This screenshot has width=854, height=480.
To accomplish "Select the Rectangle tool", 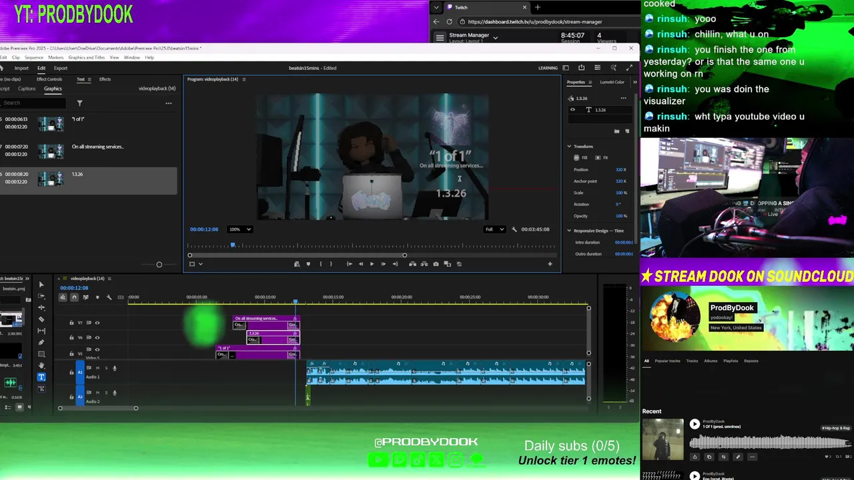I will [41, 354].
